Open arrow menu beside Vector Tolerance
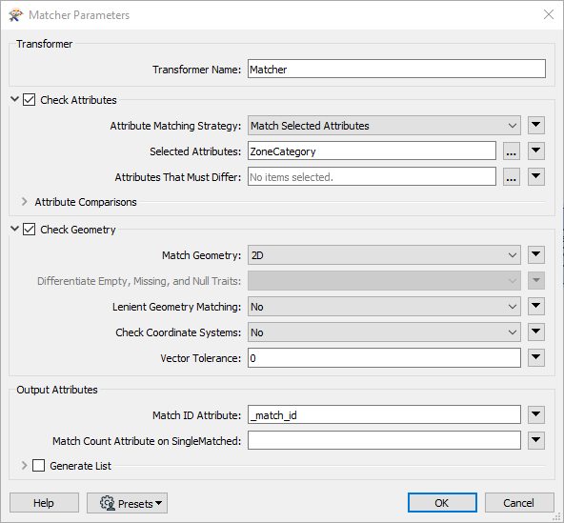 tap(536, 357)
